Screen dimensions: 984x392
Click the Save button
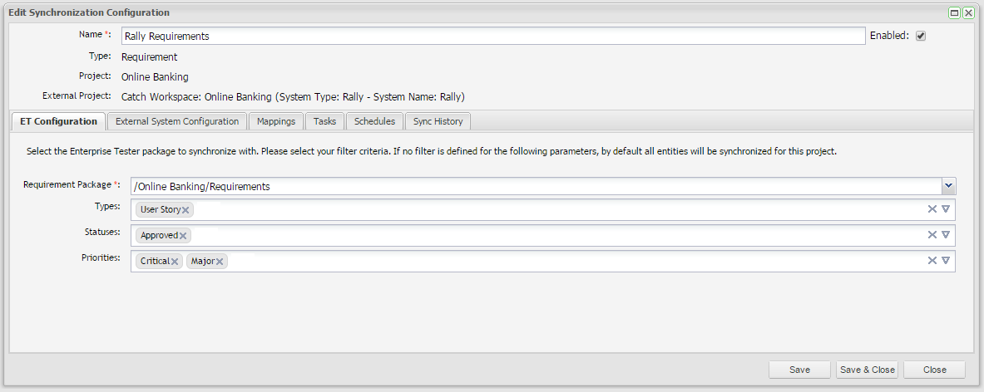click(x=799, y=370)
